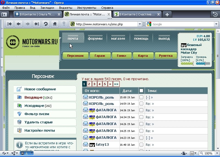Image resolution: width=220 pixels, height=157 pixels.
Task: Reload the current page
Action: tap(46, 24)
